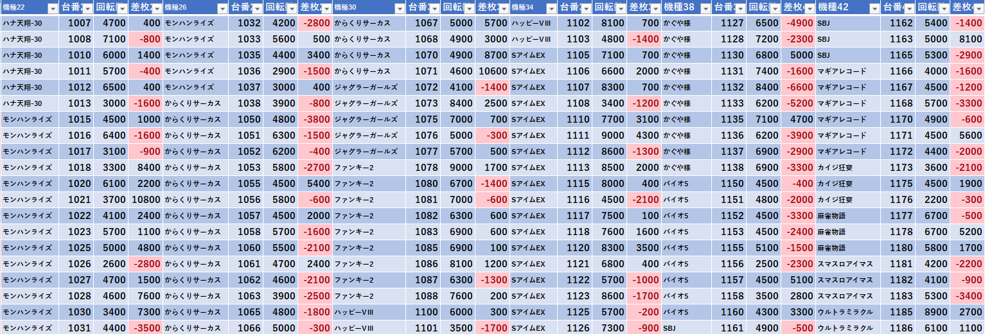The width and height of the screenshot is (985, 334).
Task: Select the 台番 cell 1067
Action: click(423, 23)
